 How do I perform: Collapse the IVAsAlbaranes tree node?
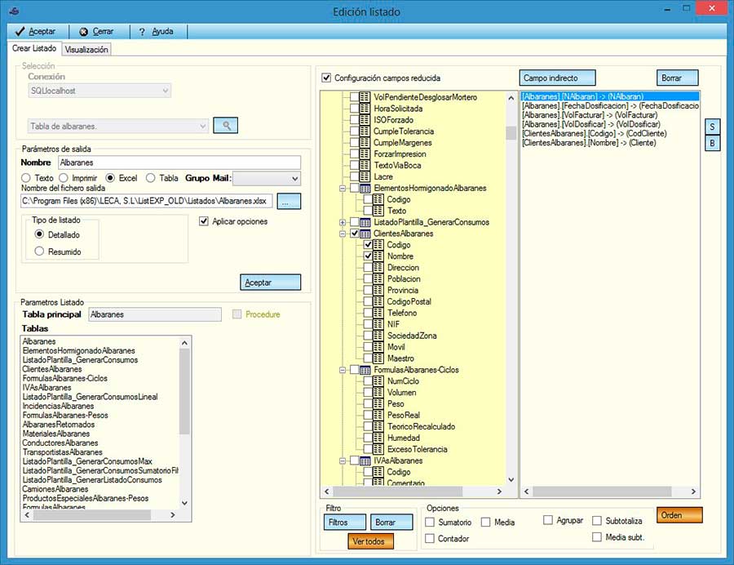click(x=343, y=461)
